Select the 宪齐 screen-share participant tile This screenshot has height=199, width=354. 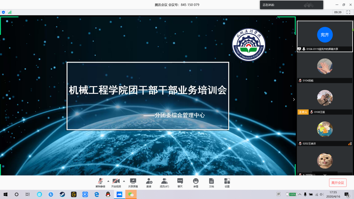(x=325, y=36)
